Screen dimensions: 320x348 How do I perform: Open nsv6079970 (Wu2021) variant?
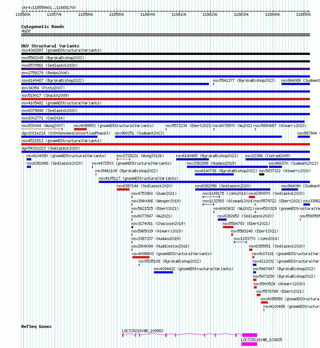point(234,126)
